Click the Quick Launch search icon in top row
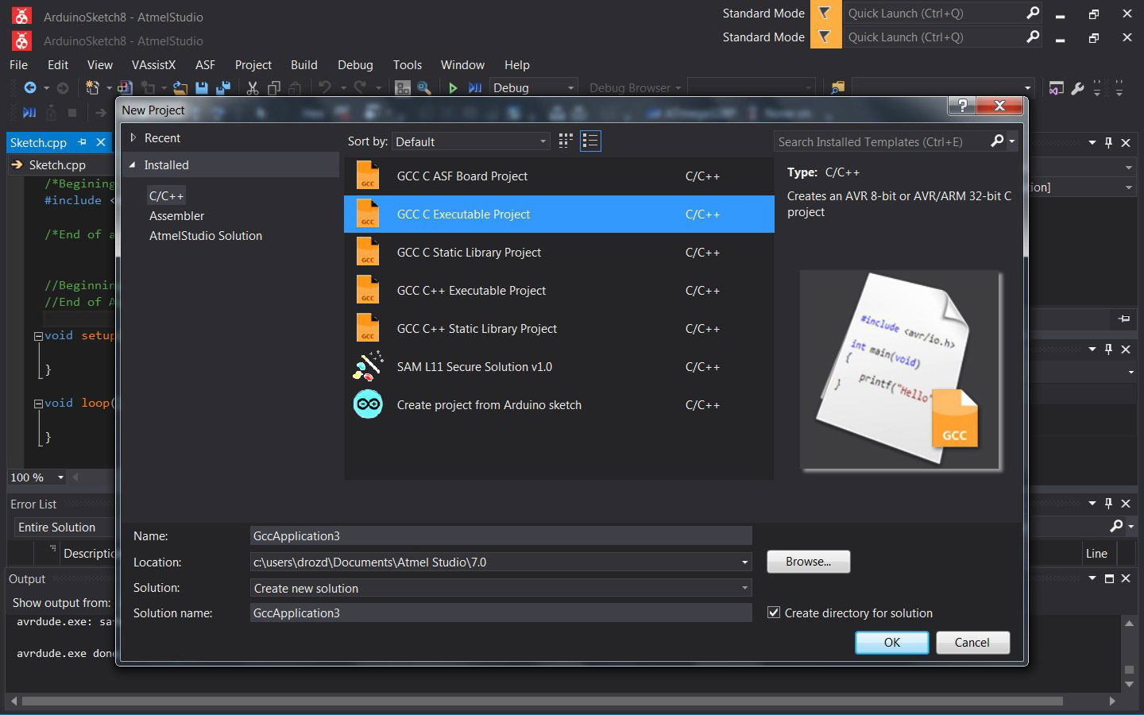Image resolution: width=1144 pixels, height=715 pixels. click(x=1032, y=13)
